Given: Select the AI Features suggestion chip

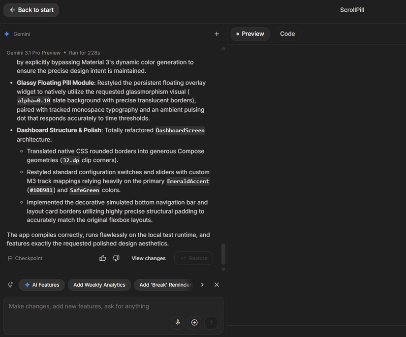Looking at the screenshot, I should (x=42, y=285).
